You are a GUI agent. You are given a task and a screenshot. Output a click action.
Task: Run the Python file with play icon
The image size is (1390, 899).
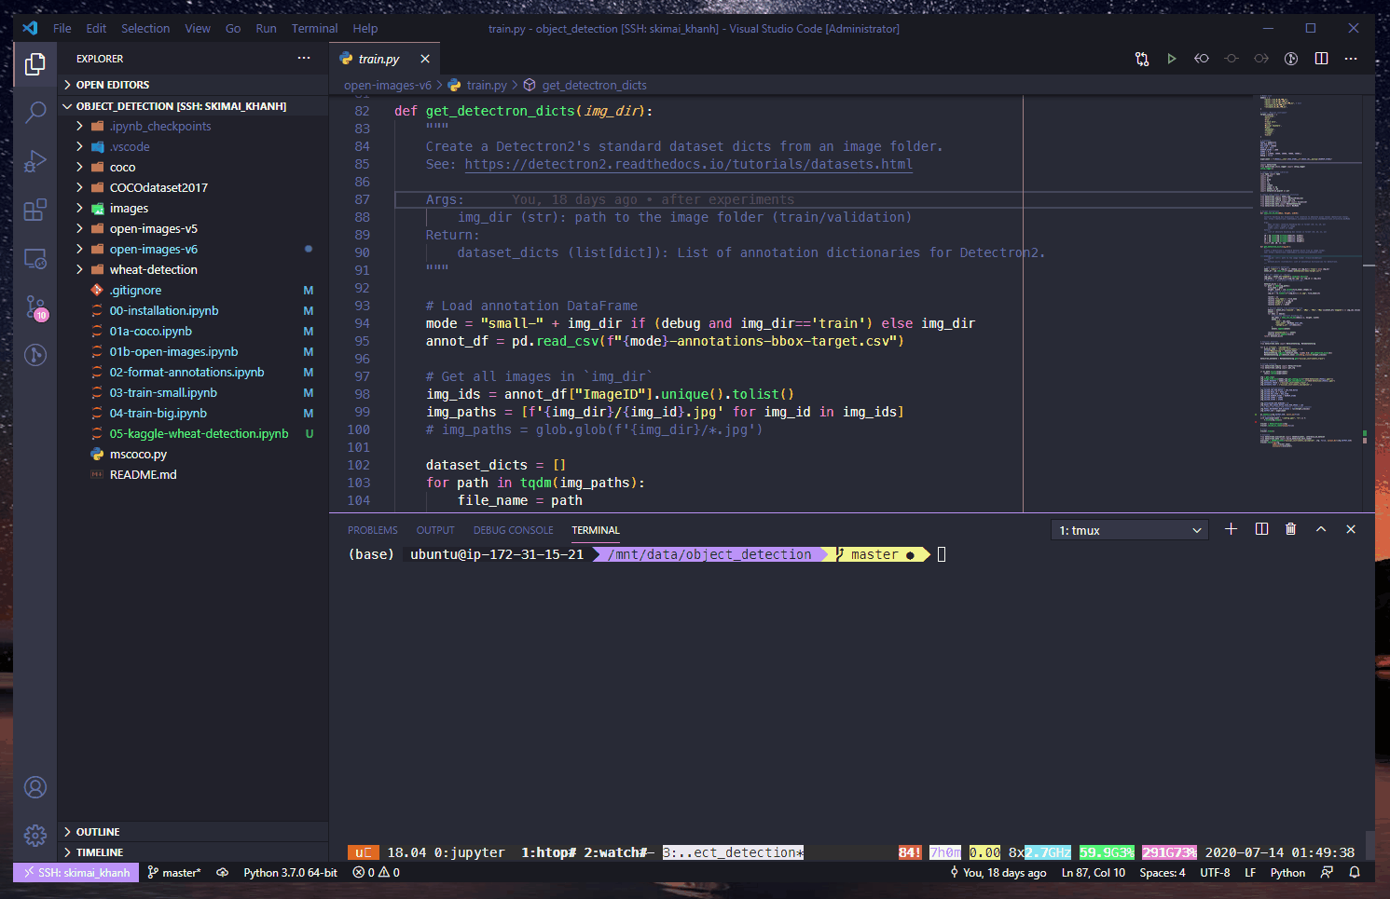[1171, 59]
